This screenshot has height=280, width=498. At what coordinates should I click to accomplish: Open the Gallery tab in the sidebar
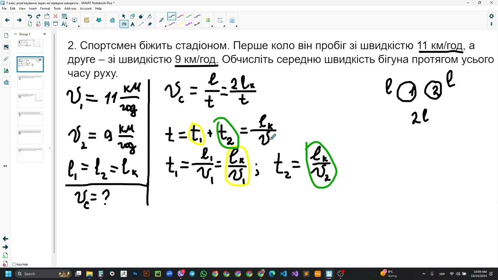point(6,47)
